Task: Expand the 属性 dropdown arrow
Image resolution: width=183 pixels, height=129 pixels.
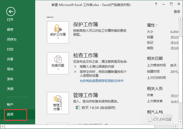Action: pyautogui.click(x=156, y=25)
